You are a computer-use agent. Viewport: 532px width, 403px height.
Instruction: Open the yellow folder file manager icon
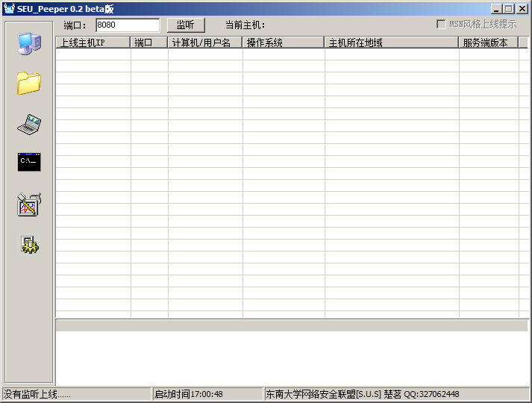coord(29,83)
